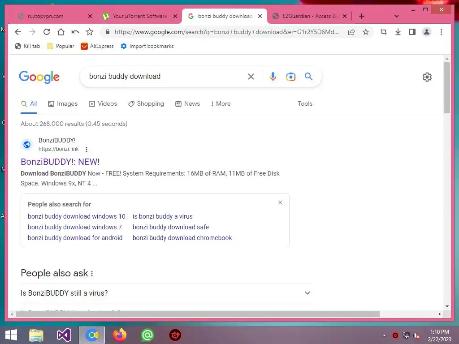Screen dimensions: 459x344
Task: Search 'bonzi buddy download windows 7'
Action: pyautogui.click(x=75, y=227)
